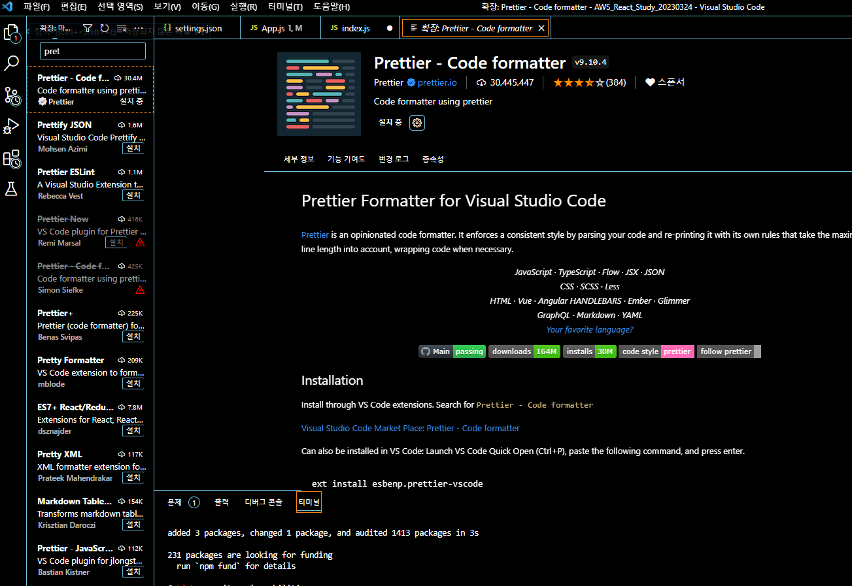
Task: Click the warning icon on Prettier Now
Action: coord(140,243)
